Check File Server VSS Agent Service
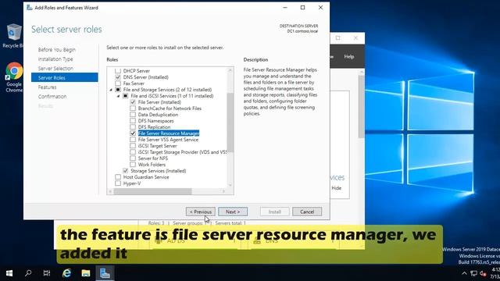The image size is (500, 281). 133,140
